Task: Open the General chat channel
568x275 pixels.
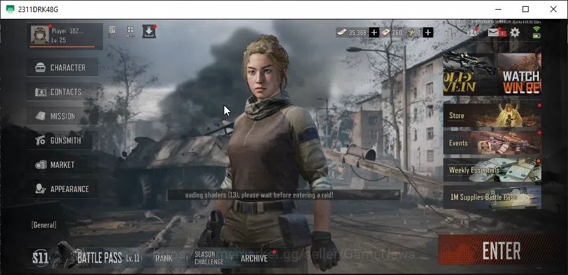Action: [x=44, y=225]
